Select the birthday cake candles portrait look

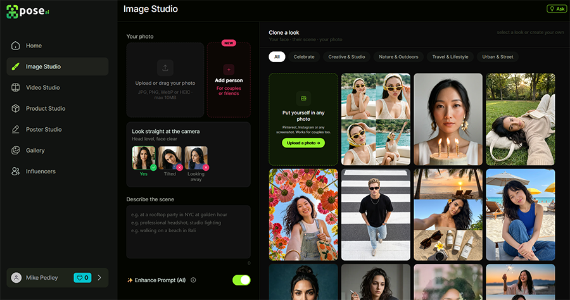tap(448, 119)
